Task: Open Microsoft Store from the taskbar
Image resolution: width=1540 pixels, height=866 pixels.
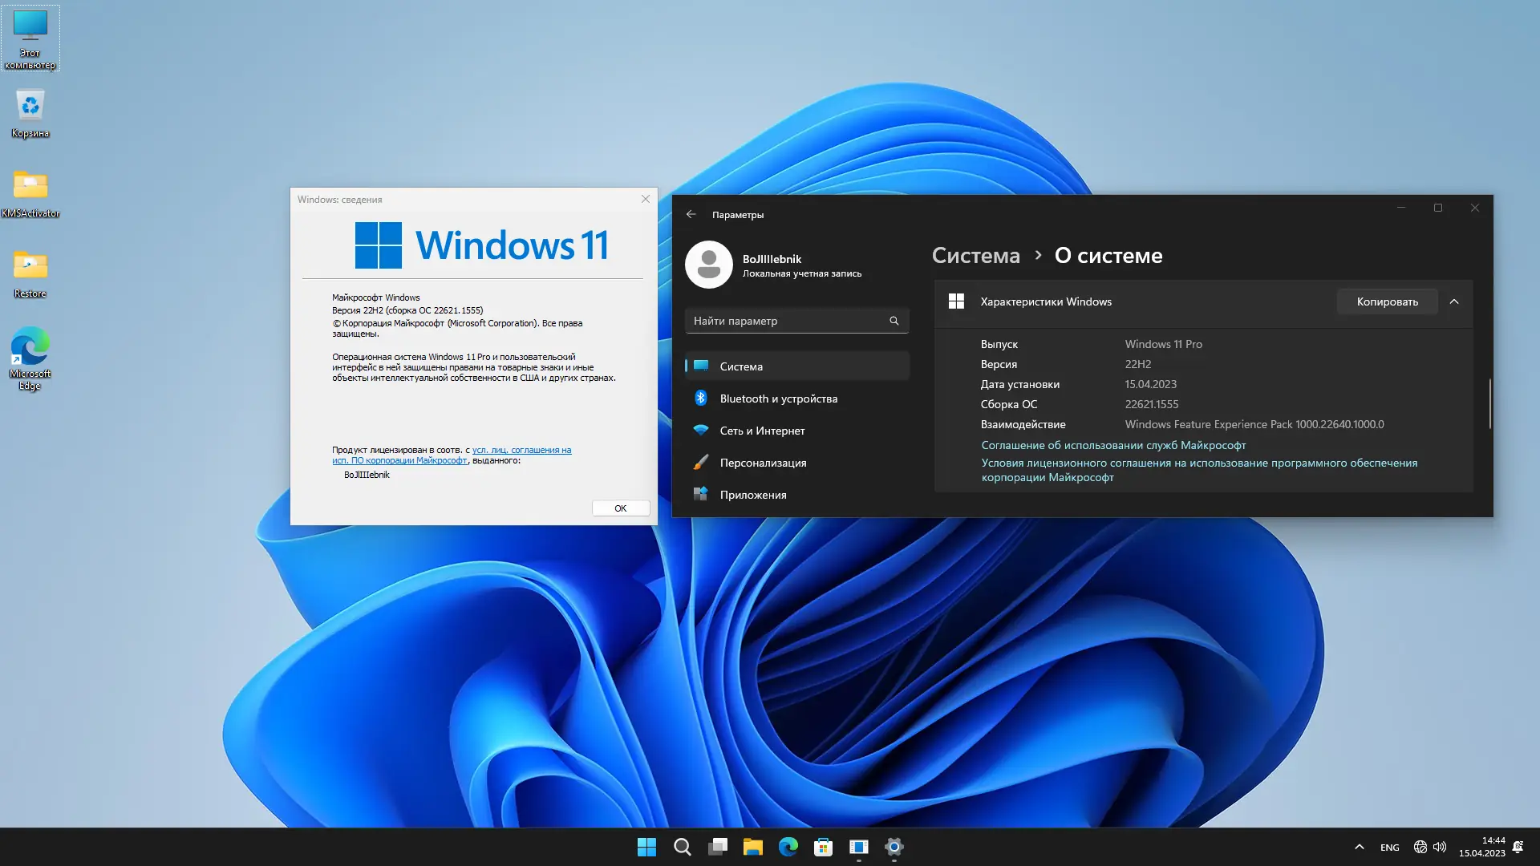Action: coord(823,847)
